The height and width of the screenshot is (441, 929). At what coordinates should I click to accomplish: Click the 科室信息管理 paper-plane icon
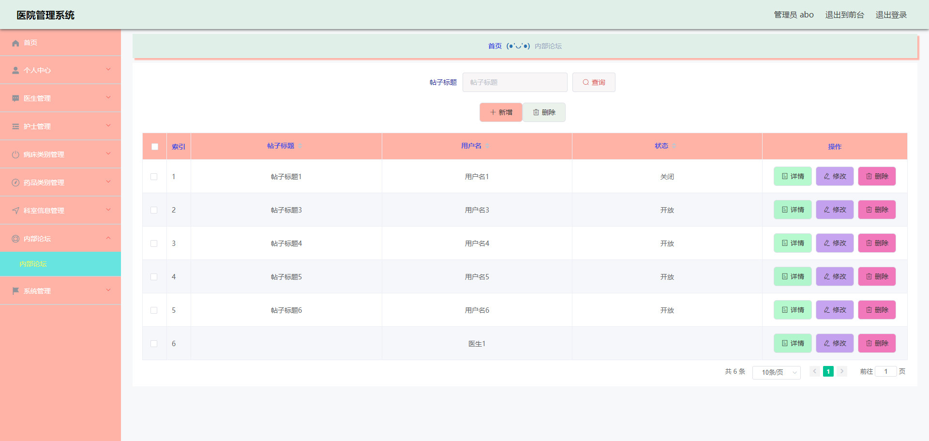click(15, 211)
